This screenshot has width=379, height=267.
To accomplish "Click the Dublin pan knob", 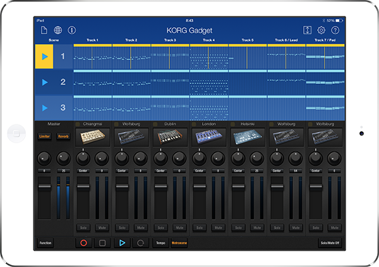I will click(160, 158).
